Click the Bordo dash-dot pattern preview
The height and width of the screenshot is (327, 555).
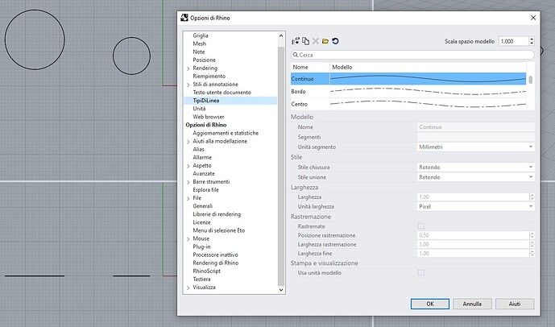tap(428, 91)
